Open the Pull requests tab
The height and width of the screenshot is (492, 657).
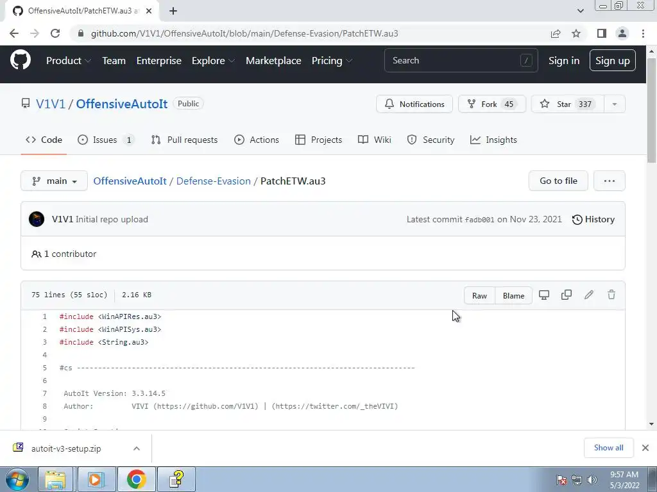tap(184, 140)
